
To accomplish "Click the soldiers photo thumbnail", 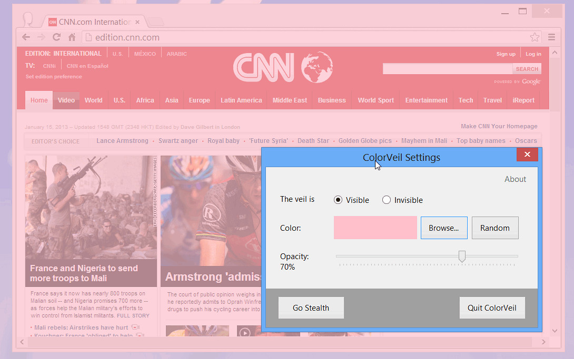I will pyautogui.click(x=91, y=207).
